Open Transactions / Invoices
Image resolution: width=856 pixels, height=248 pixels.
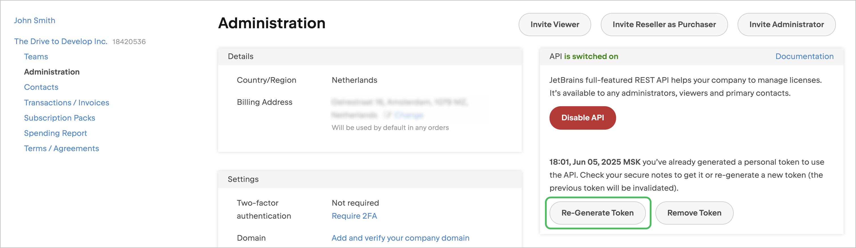(x=67, y=103)
